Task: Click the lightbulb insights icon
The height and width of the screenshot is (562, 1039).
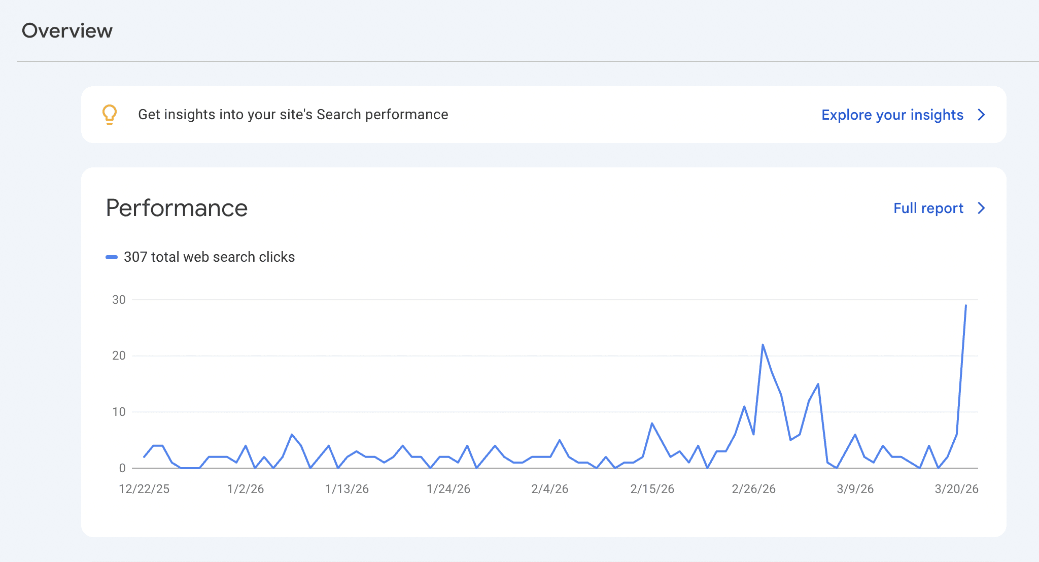Action: click(111, 115)
